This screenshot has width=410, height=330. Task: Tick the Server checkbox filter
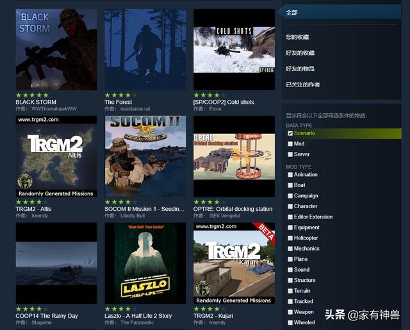pos(290,154)
